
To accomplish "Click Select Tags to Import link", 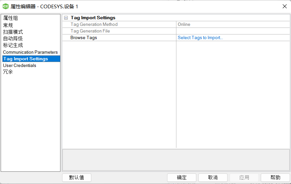I will [200, 38].
